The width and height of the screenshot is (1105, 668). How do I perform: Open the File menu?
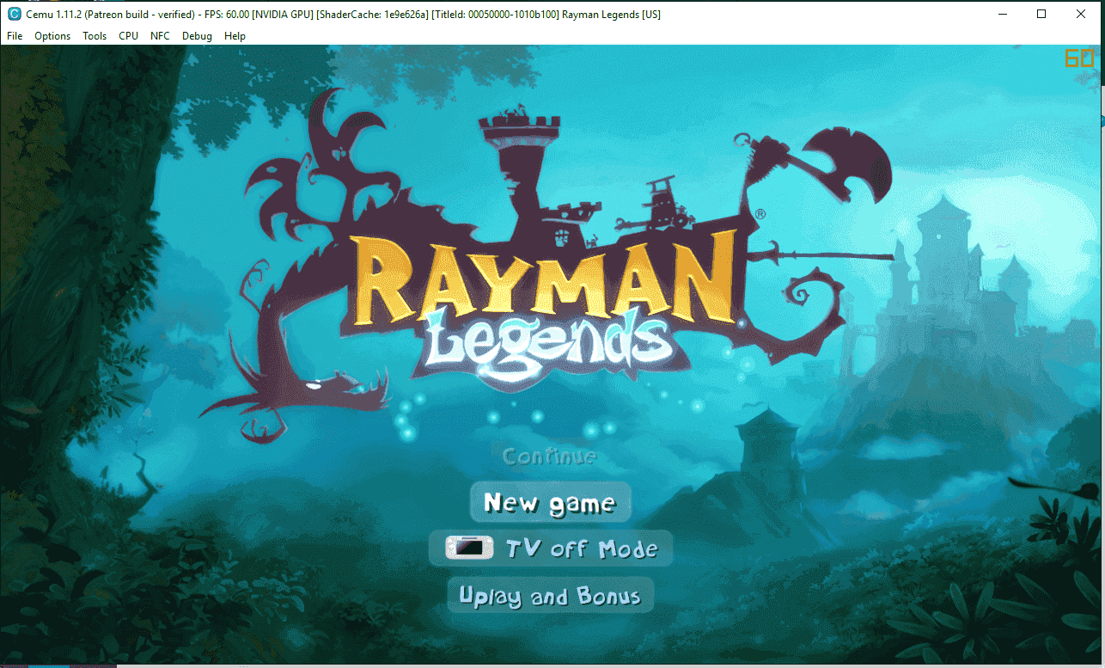(x=15, y=36)
